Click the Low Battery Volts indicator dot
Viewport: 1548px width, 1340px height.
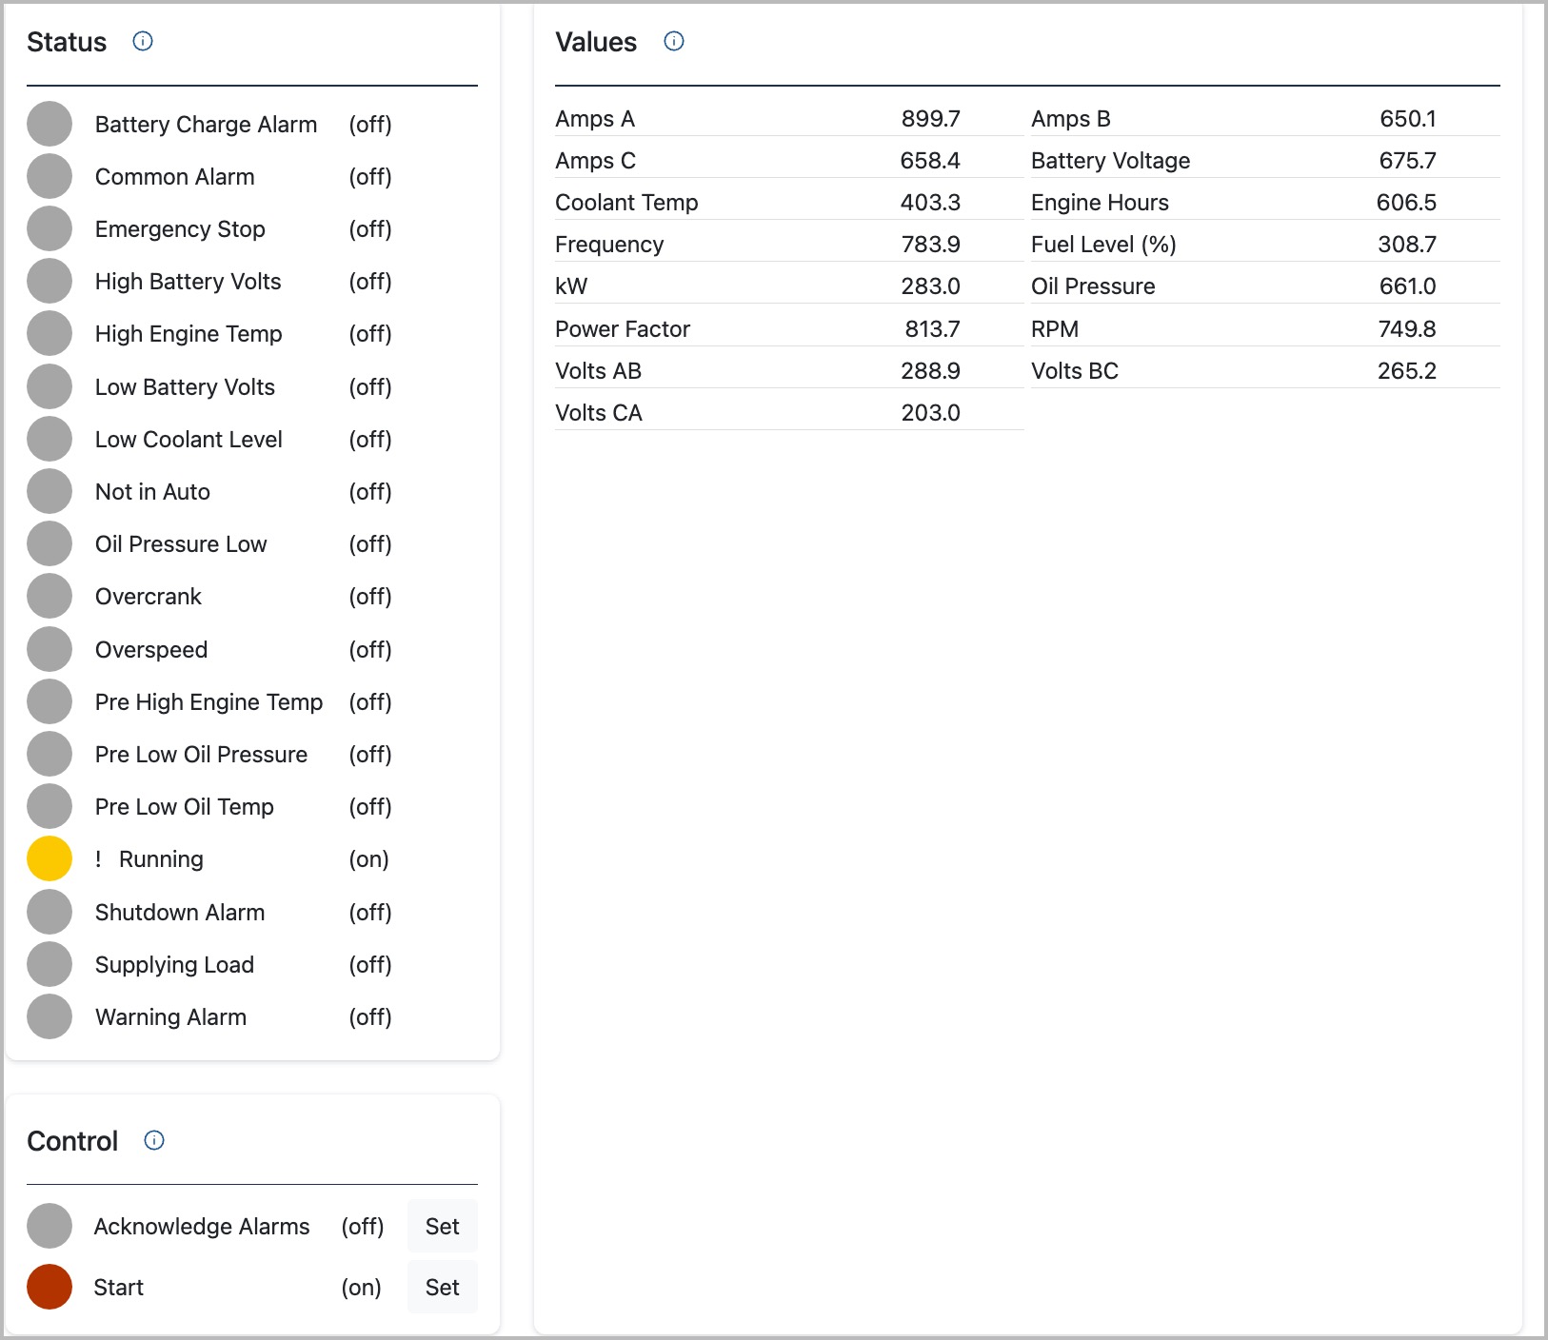pos(50,386)
